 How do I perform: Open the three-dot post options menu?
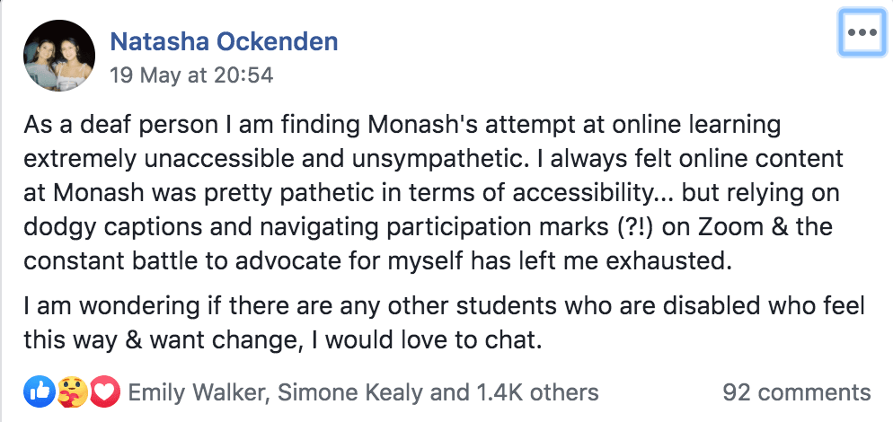861,32
